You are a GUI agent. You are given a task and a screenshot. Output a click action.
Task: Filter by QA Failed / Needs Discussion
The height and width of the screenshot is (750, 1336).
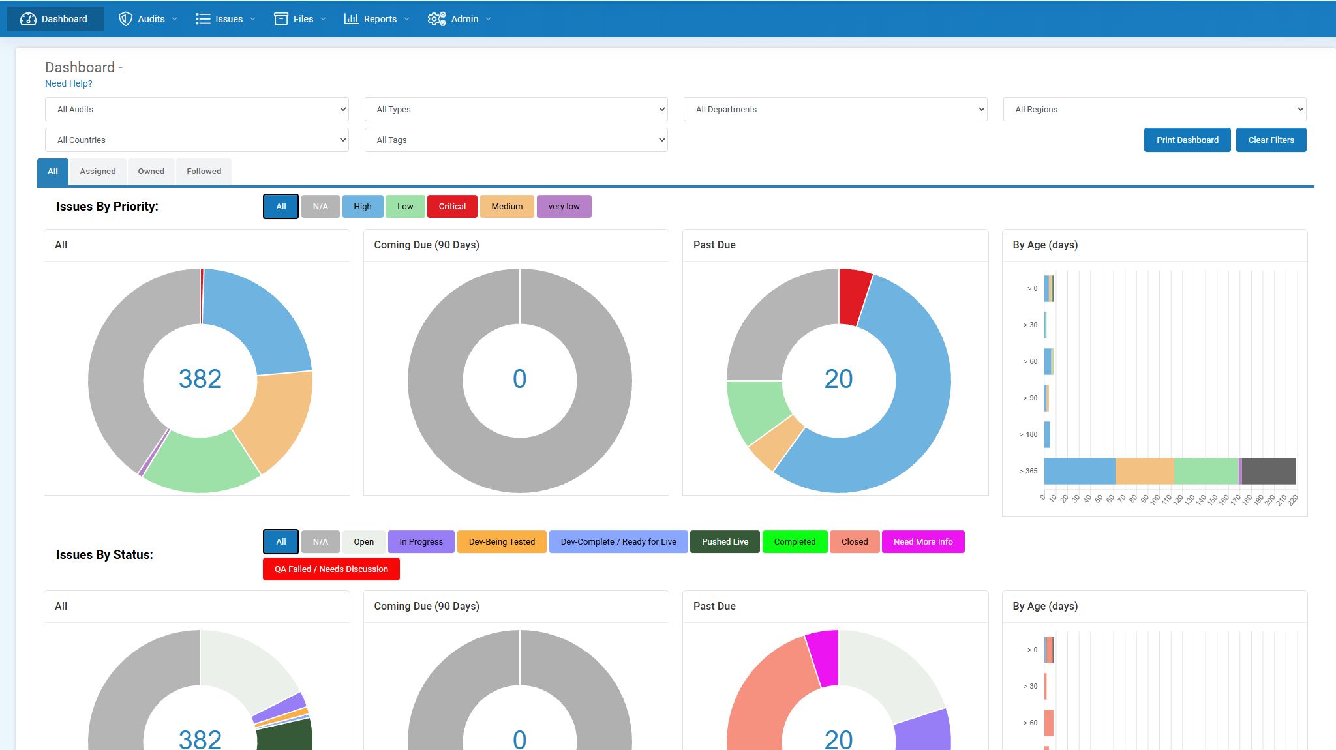point(331,569)
